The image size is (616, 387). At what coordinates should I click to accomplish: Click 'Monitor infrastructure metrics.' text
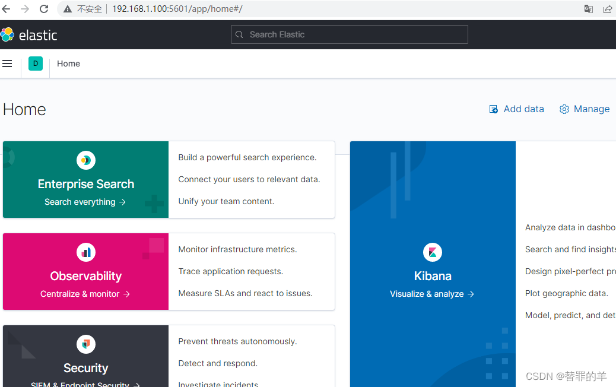tap(238, 249)
